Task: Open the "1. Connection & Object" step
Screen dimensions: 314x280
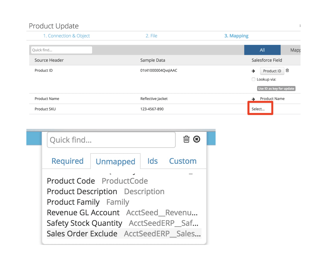Action: pos(66,35)
